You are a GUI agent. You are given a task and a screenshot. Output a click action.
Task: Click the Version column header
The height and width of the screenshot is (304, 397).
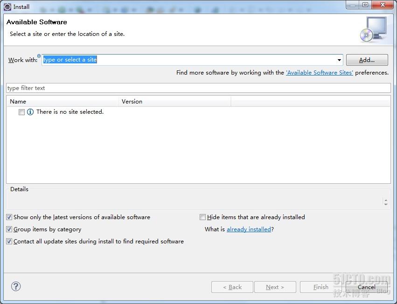(x=174, y=102)
